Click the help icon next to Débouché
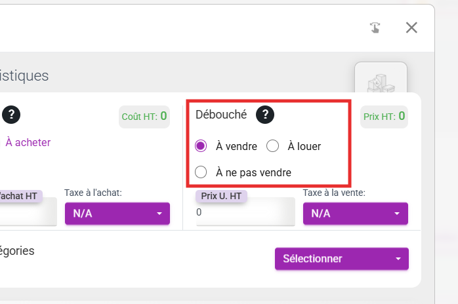 (x=265, y=115)
